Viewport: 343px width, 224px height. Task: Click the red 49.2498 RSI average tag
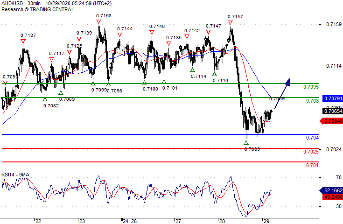(x=332, y=197)
